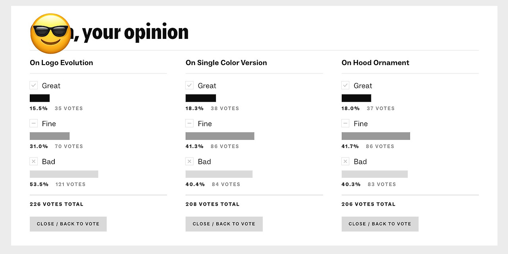Click the light Bad bar under Hood Ornament

click(x=375, y=174)
